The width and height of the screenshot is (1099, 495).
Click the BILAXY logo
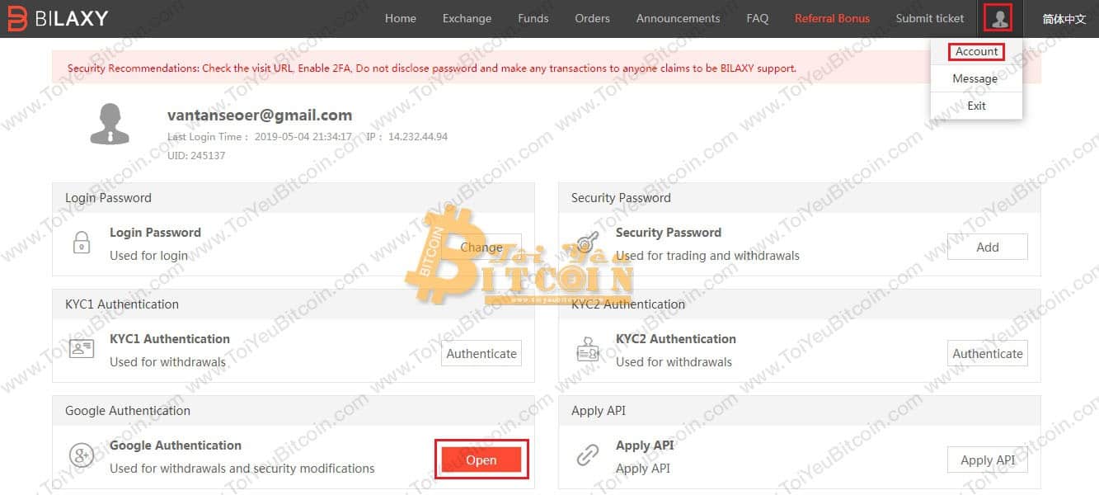pyautogui.click(x=58, y=17)
